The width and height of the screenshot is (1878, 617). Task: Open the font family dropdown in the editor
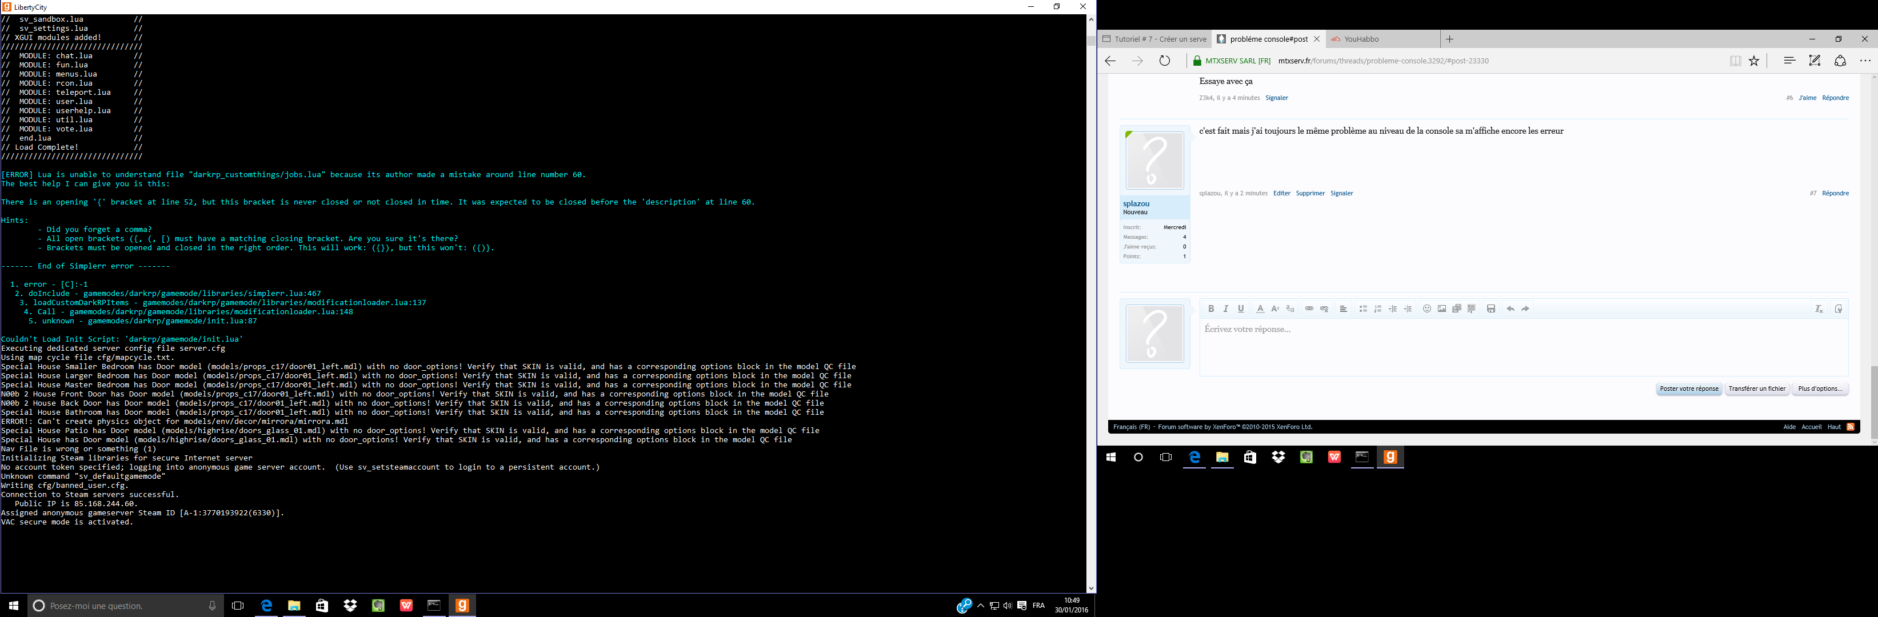(1290, 309)
